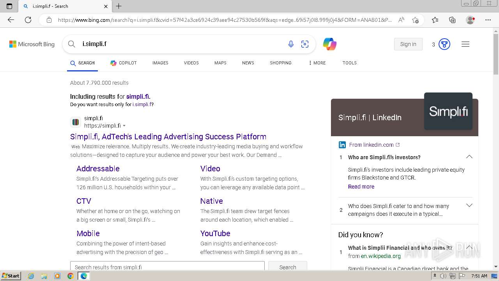Image resolution: width=499 pixels, height=281 pixels.
Task: Switch to the SHOPPING tab
Action: (281, 63)
